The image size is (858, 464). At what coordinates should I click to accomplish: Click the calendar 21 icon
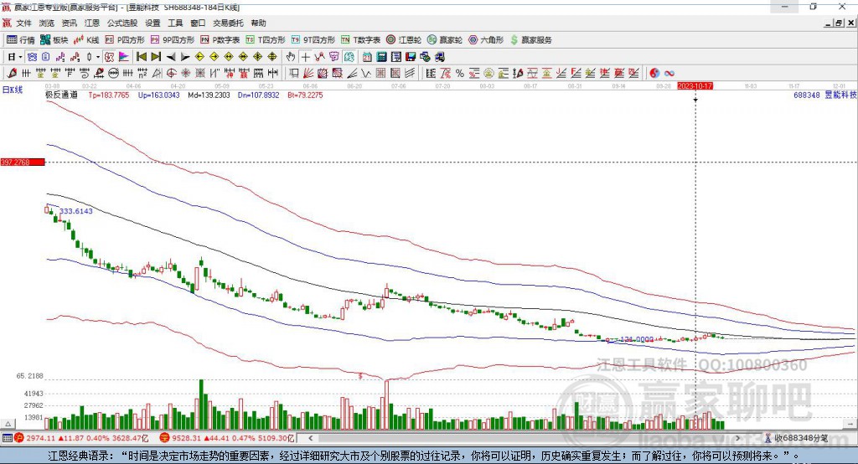tap(367, 57)
